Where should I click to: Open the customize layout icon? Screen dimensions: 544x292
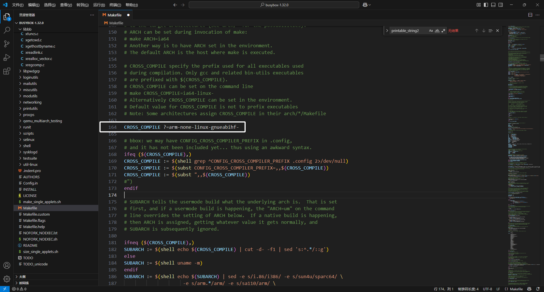(x=479, y=5)
